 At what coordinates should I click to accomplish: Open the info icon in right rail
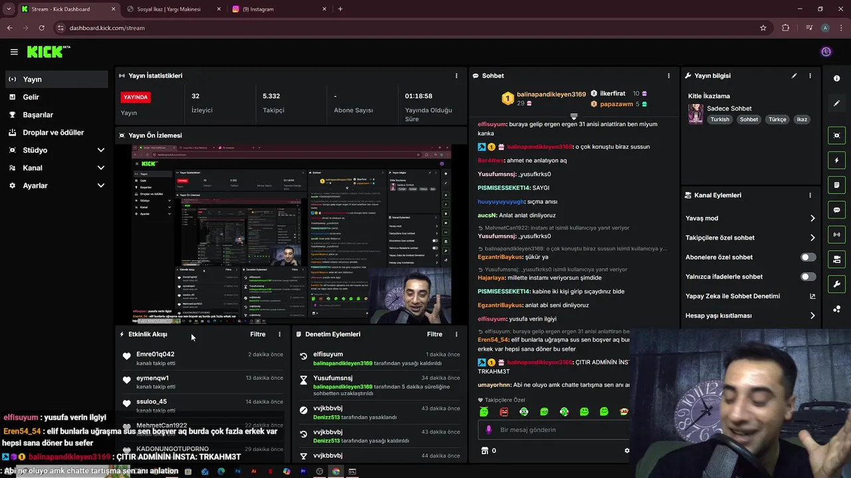tap(836, 78)
